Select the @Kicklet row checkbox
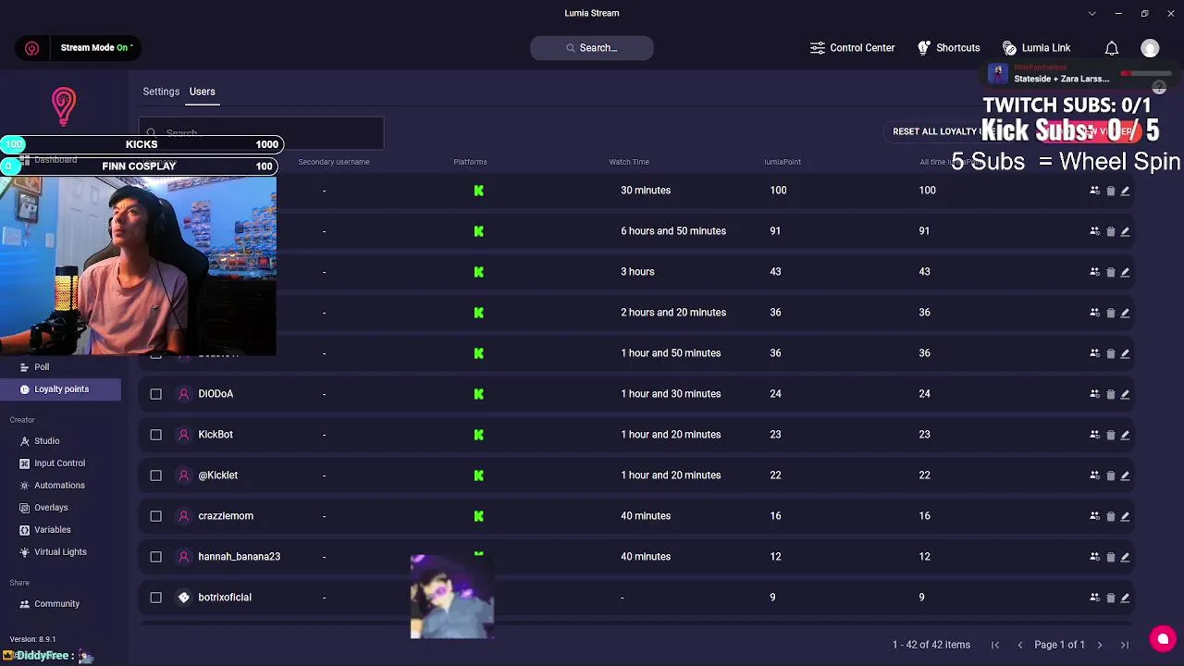Image resolution: width=1184 pixels, height=666 pixels. click(x=155, y=475)
